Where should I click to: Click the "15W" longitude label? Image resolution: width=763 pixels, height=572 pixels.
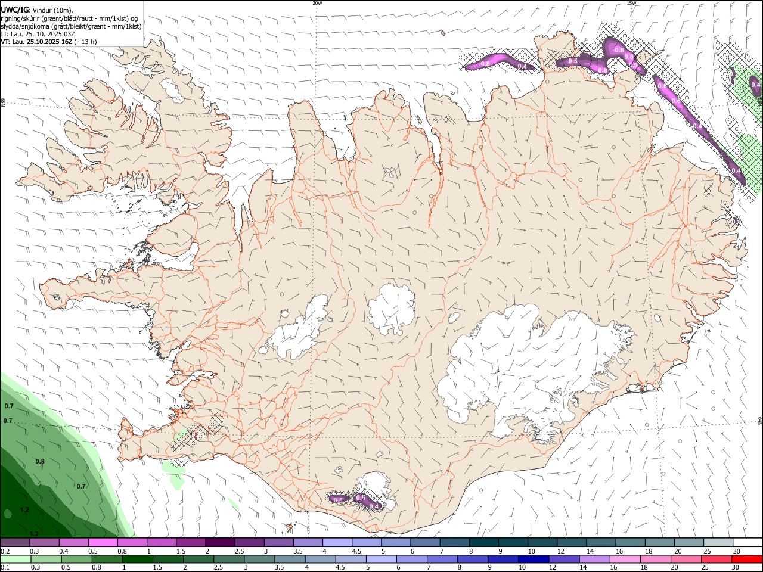tap(631, 3)
